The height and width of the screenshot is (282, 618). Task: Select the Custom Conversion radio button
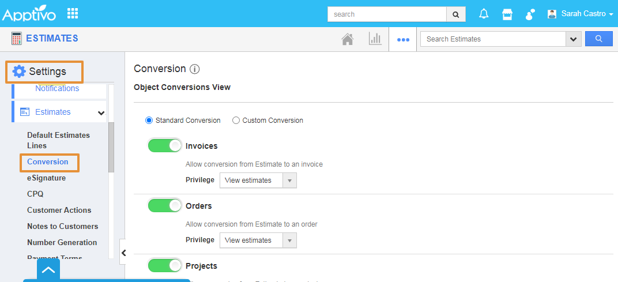click(236, 121)
